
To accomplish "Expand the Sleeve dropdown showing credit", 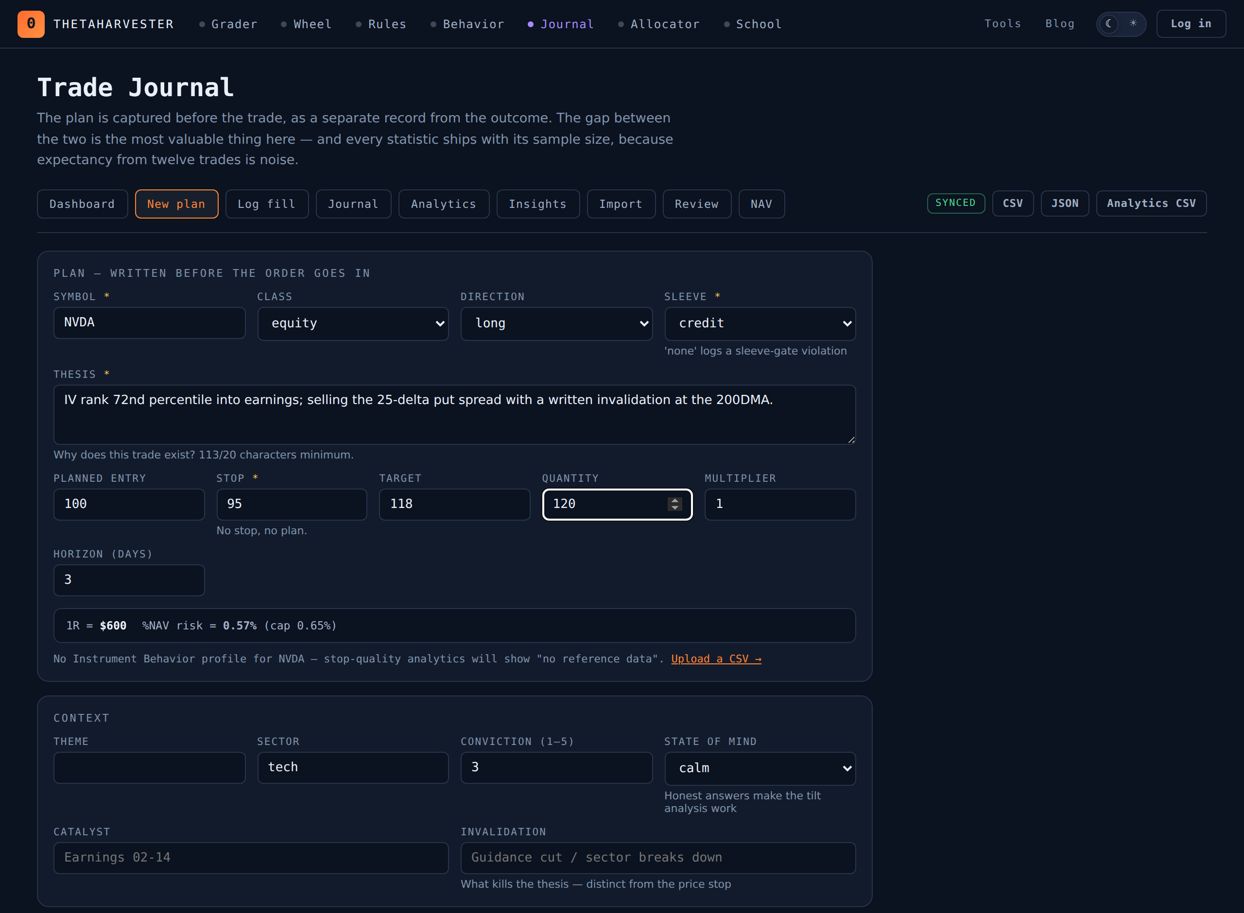I will (x=760, y=323).
